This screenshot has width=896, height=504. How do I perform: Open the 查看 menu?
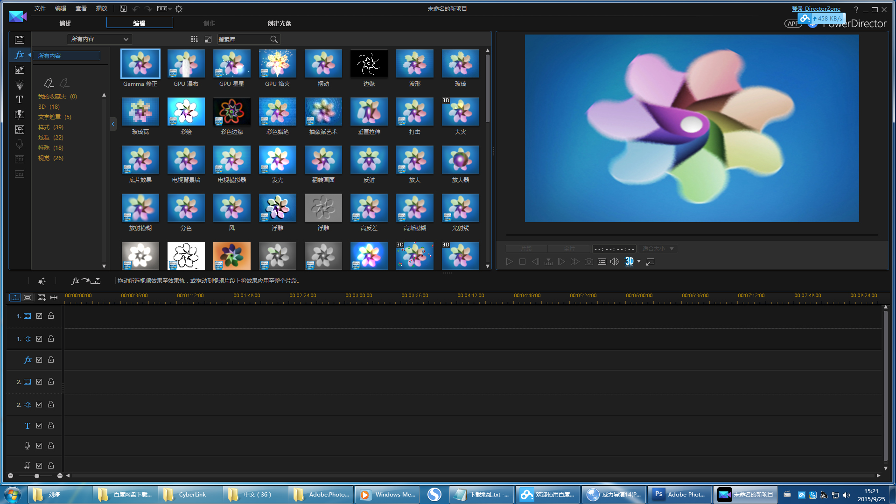coord(81,8)
